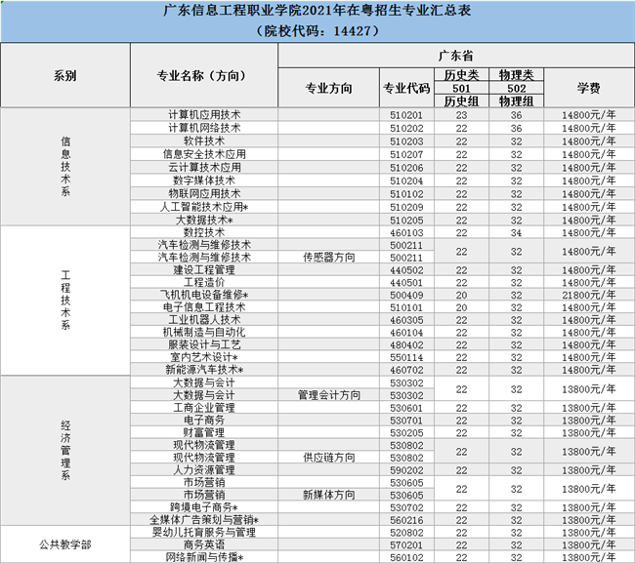The height and width of the screenshot is (563, 635).
Task: Click the 院校代码：14427 subtitle
Action: (x=317, y=30)
